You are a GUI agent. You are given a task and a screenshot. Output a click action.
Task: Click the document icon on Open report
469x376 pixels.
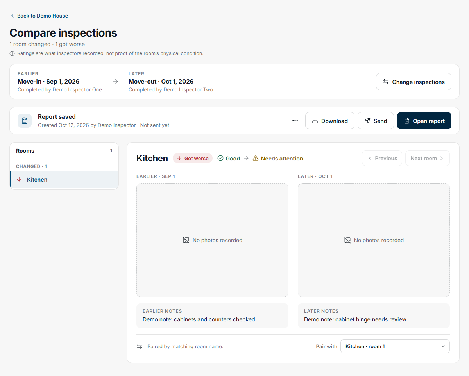click(407, 121)
